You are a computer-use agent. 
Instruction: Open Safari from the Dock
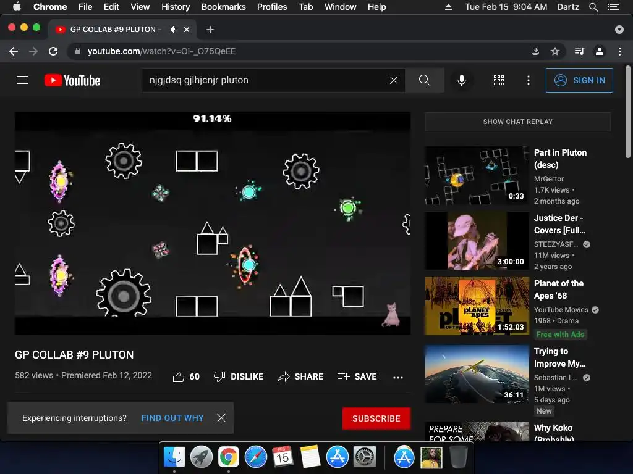click(x=256, y=457)
